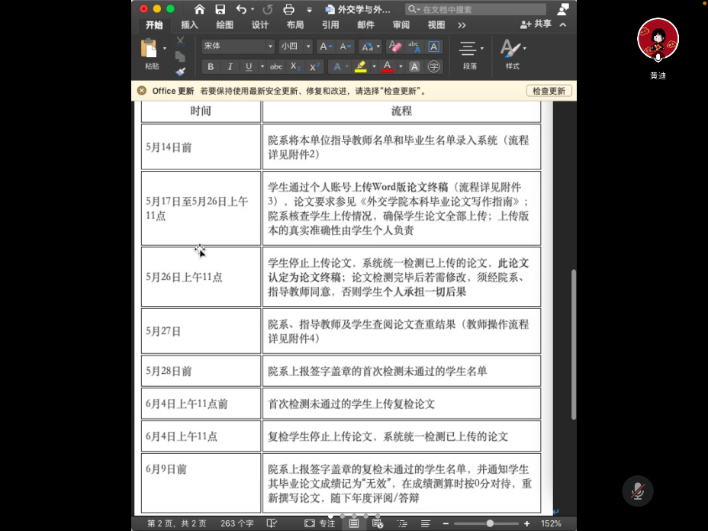Click the strikethrough abc icon
Viewport: 708px width, 531px height.
click(276, 67)
